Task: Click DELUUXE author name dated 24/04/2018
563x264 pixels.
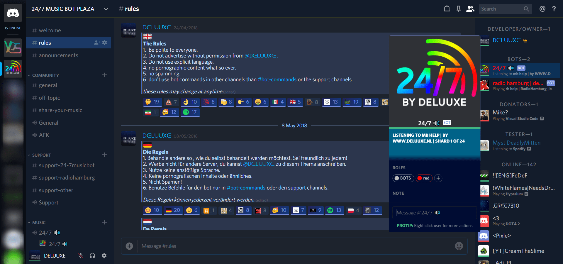Action: coord(157,27)
